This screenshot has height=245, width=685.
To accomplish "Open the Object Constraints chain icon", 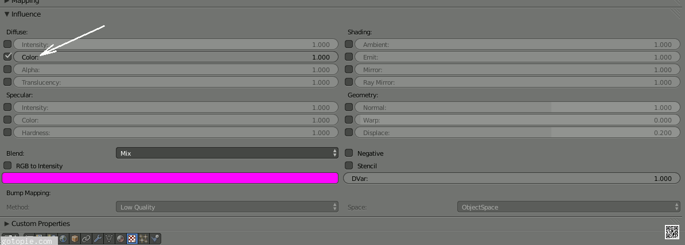I will [x=86, y=239].
